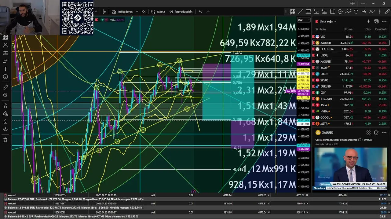This screenshot has width=391, height=219.
Task: Select the SP500 row in the watchlist
Action: [x=351, y=80]
